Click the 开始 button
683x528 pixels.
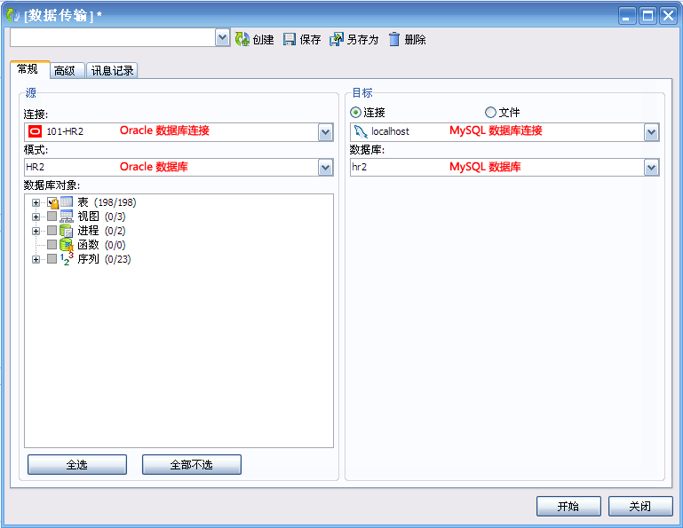[568, 506]
